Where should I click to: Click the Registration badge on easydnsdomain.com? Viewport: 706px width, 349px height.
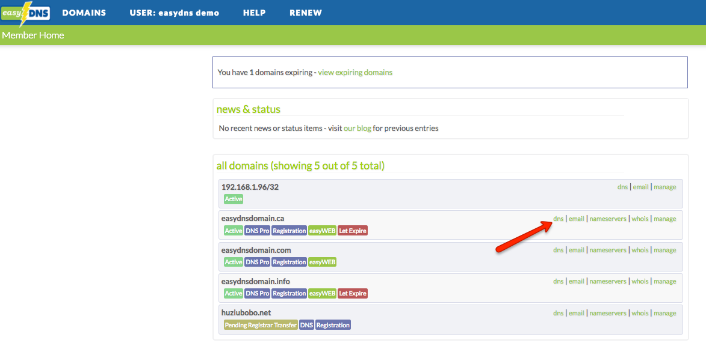(289, 262)
